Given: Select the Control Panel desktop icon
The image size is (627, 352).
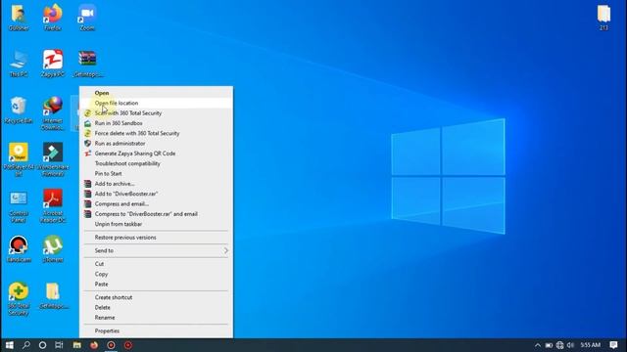Looking at the screenshot, I should (19, 206).
